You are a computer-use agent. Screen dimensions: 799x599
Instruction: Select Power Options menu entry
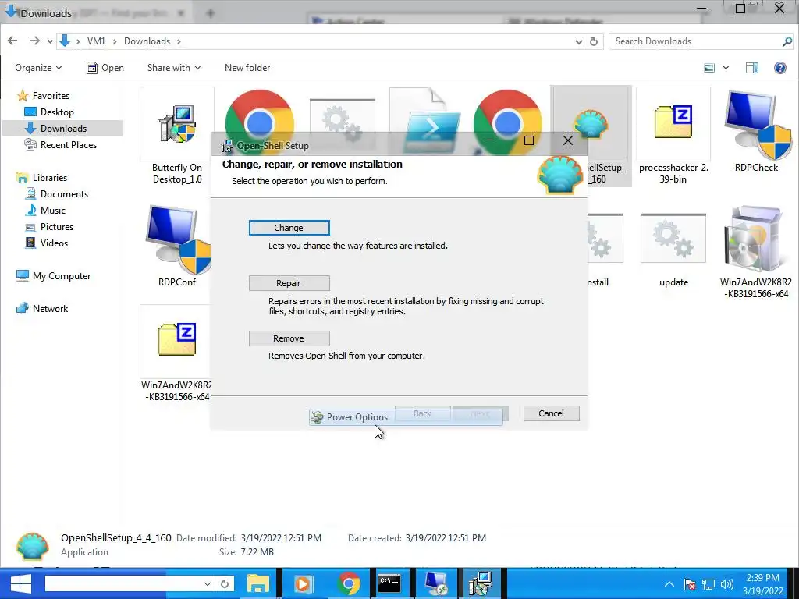[x=405, y=417]
